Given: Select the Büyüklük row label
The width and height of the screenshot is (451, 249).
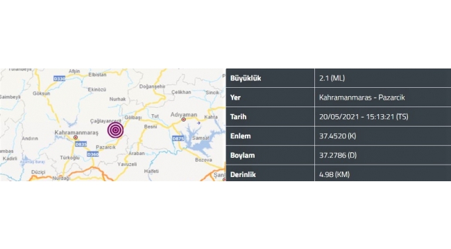Looking at the screenshot, I should tap(246, 78).
